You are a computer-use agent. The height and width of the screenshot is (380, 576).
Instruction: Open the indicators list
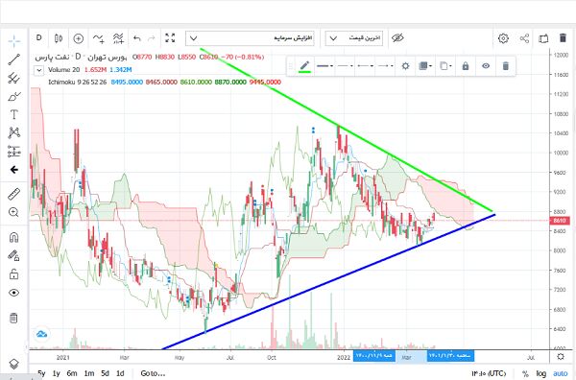99,38
